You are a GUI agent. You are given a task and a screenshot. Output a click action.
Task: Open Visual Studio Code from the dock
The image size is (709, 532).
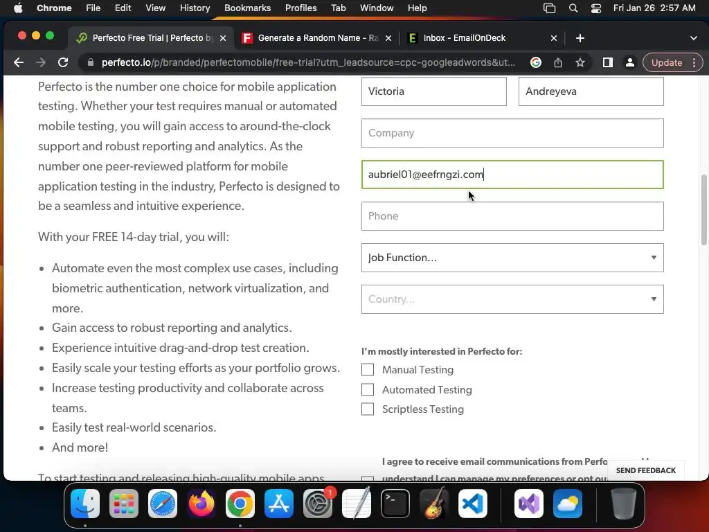472,504
